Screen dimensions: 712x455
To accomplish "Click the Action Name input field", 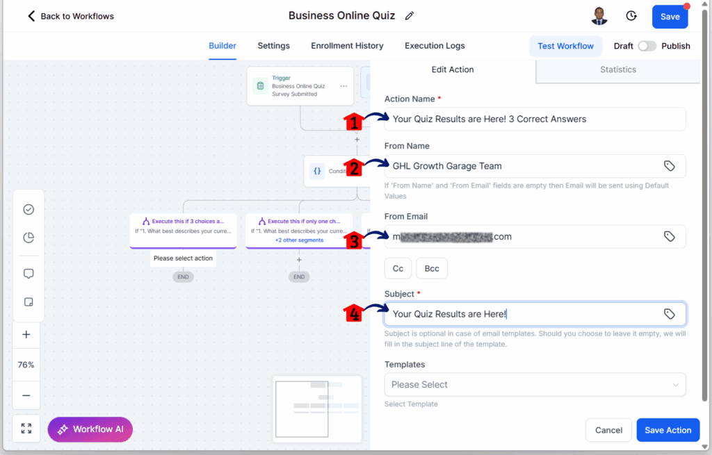I will [535, 119].
